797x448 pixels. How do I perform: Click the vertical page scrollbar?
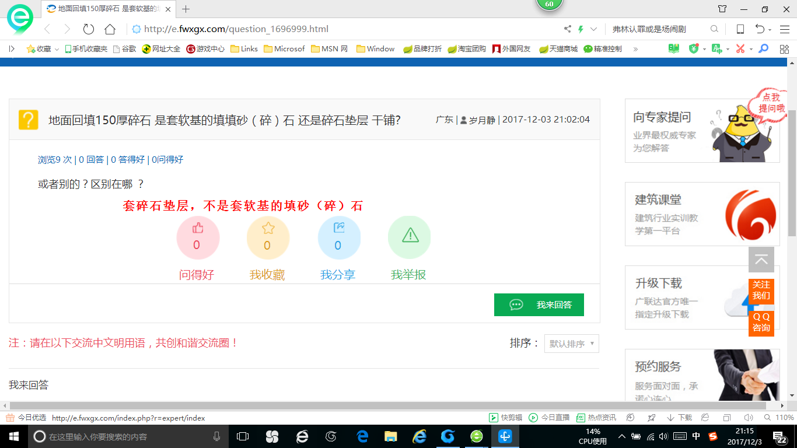click(x=792, y=172)
